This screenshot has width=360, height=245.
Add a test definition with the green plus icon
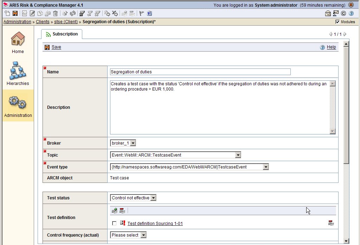click(x=114, y=210)
